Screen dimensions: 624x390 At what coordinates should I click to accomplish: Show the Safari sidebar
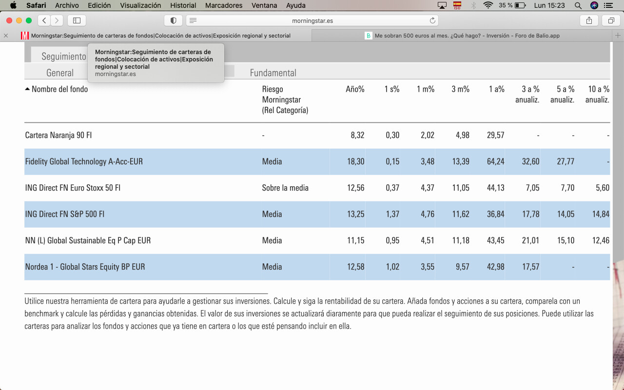77,20
